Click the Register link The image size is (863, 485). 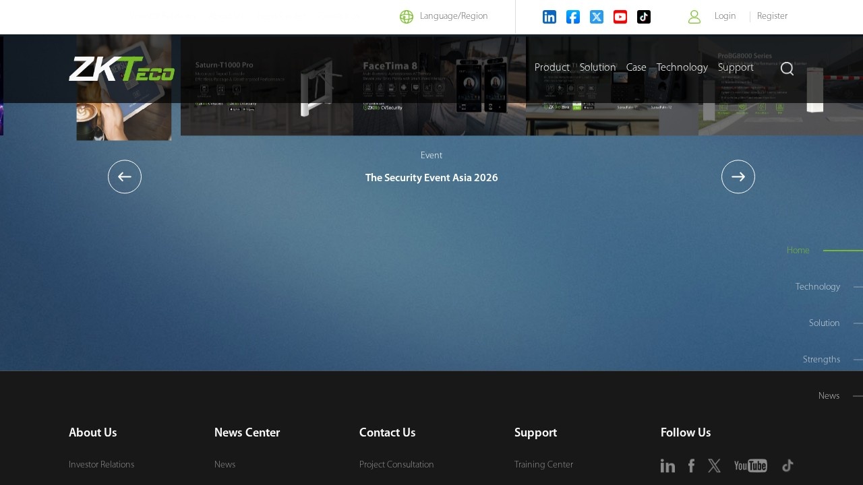tap(772, 16)
